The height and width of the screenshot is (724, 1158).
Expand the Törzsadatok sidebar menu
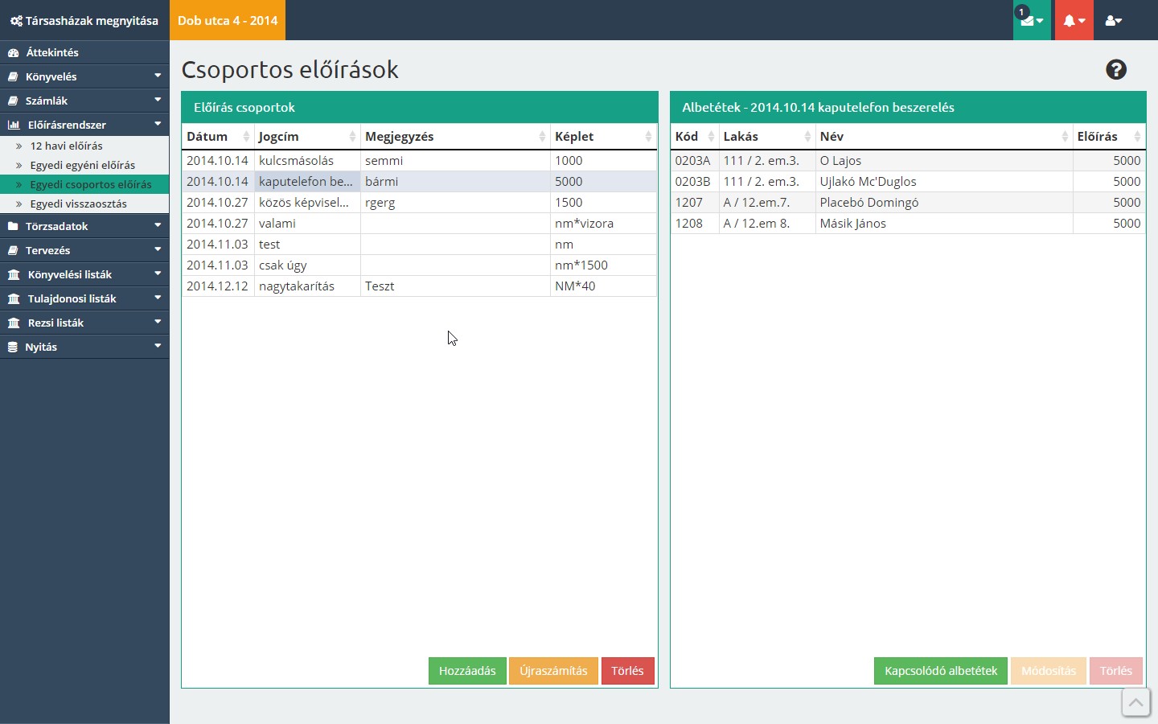tap(84, 226)
